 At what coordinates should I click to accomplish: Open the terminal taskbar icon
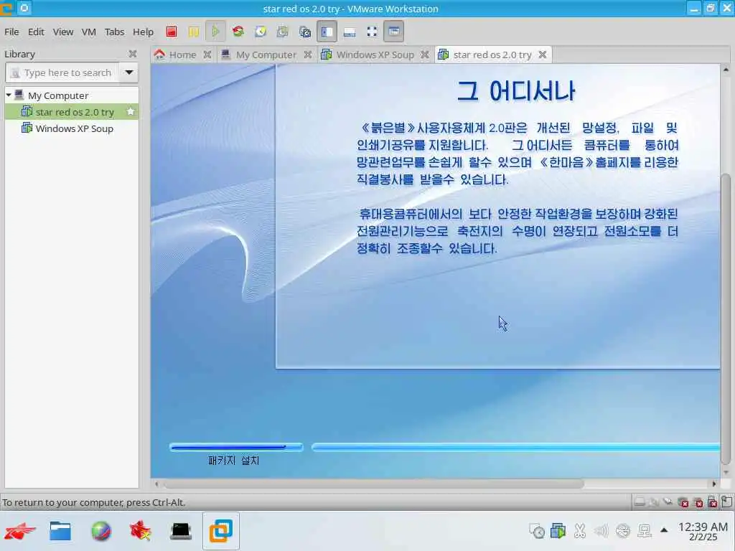180,531
